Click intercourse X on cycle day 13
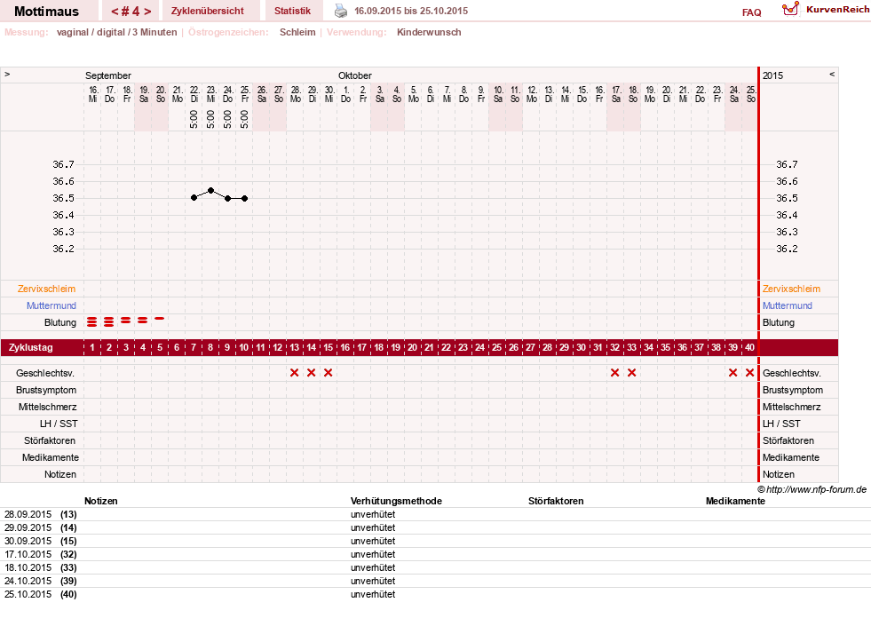Screen dimensions: 871x642 pyautogui.click(x=295, y=373)
